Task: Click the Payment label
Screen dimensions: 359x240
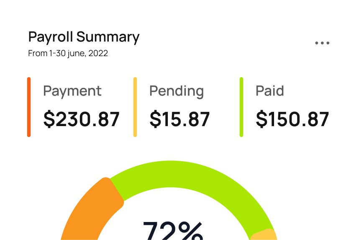Action: [x=72, y=91]
